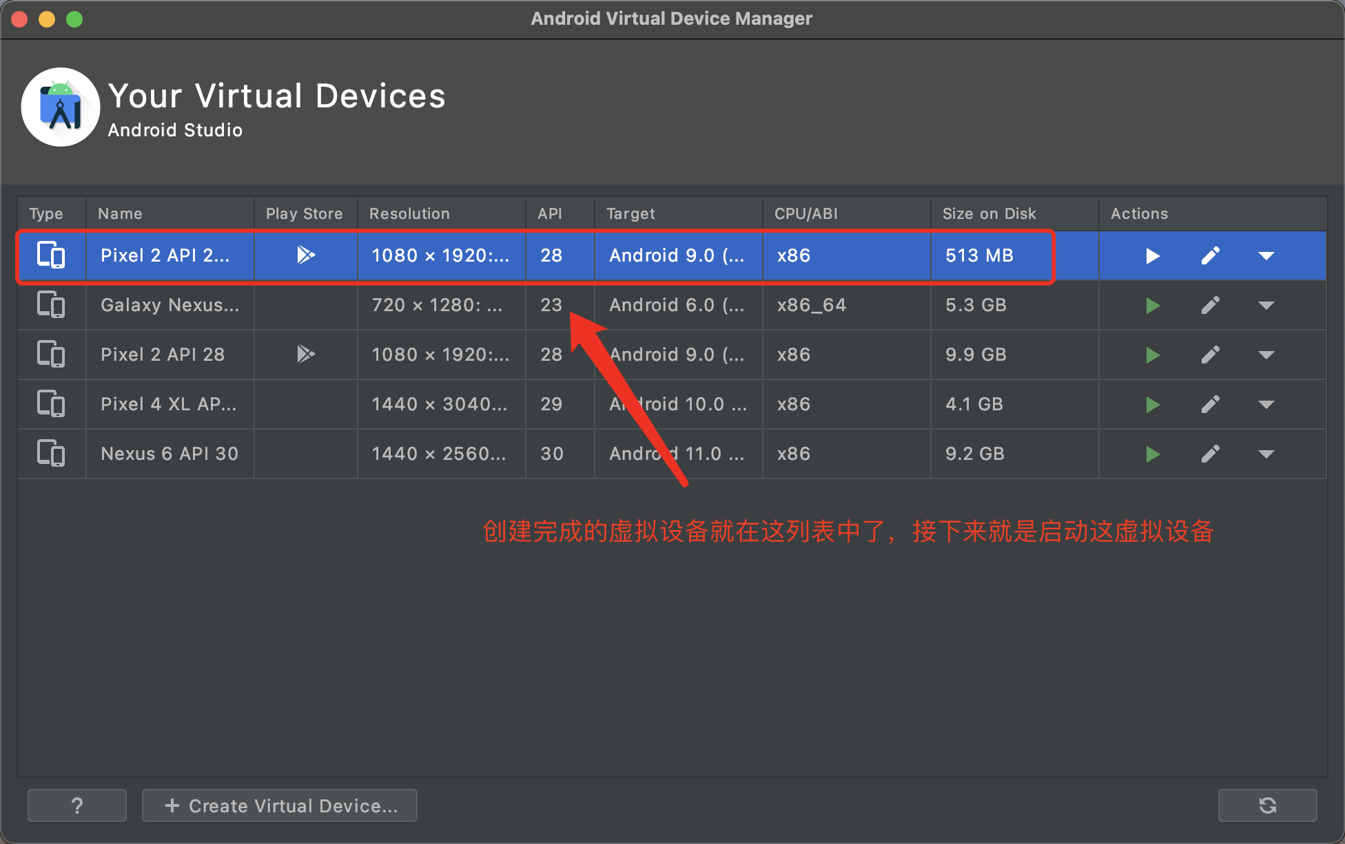
Task: Open the help question mark button
Action: click(x=77, y=805)
